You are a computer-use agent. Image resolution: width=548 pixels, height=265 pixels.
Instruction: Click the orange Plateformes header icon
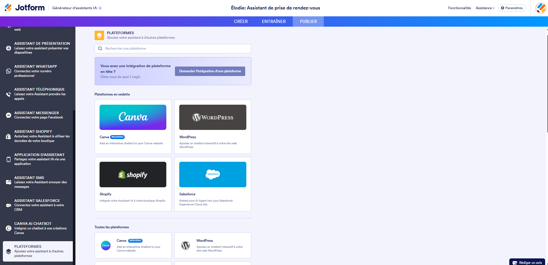point(99,35)
